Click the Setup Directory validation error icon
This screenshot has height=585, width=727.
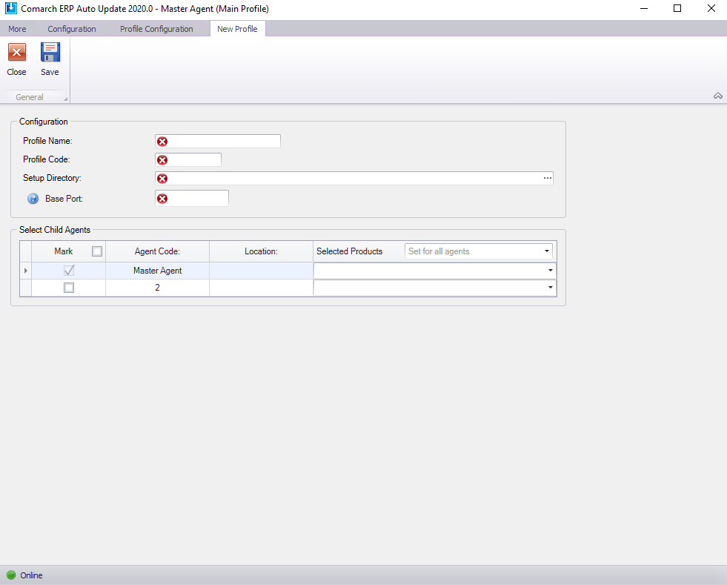coord(162,179)
